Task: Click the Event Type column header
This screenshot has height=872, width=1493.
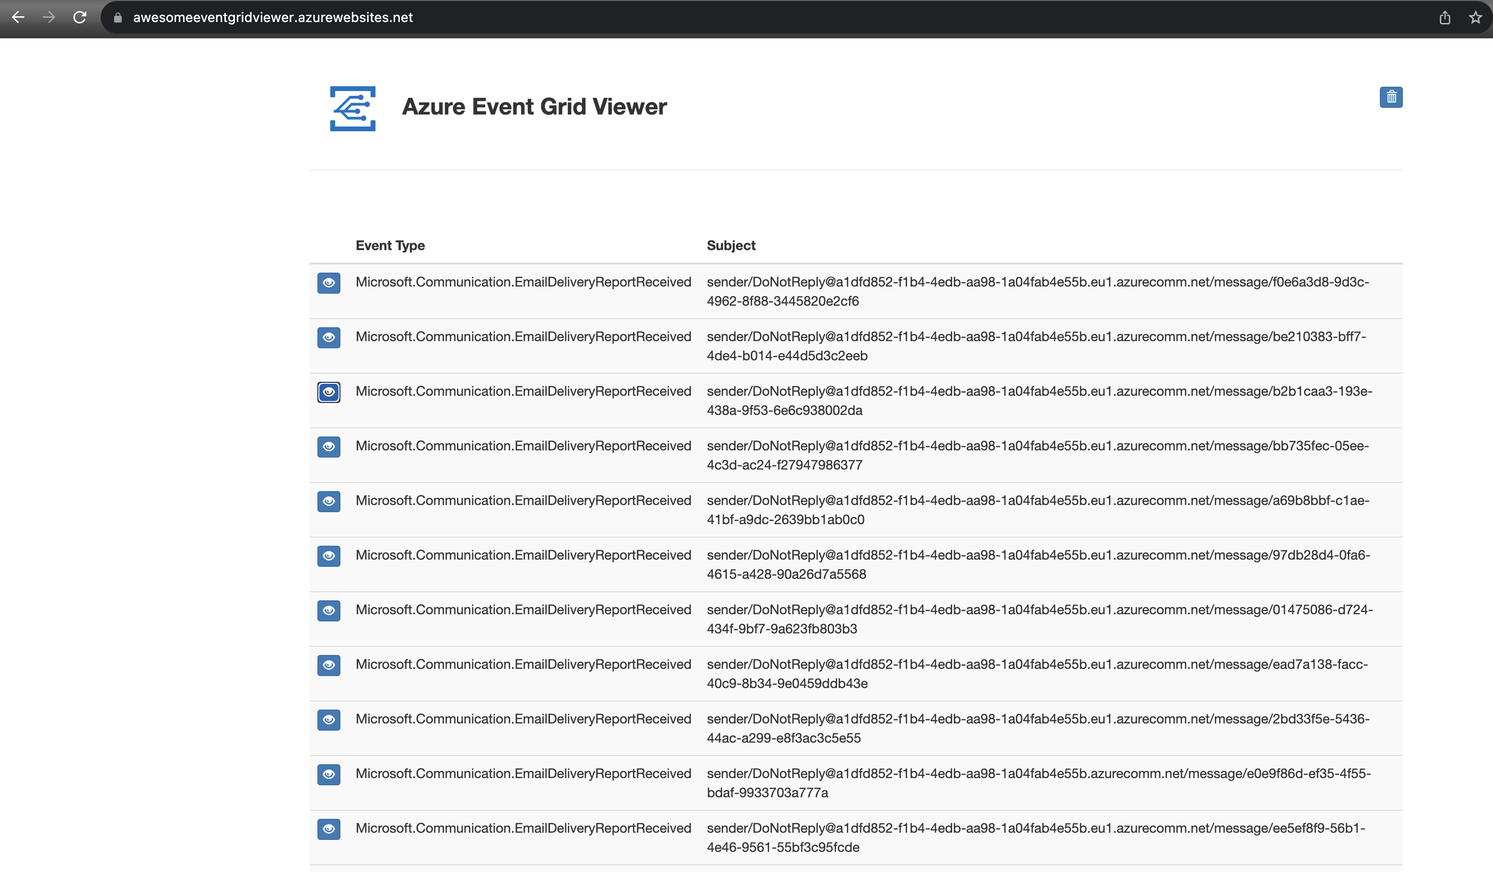Action: (390, 245)
